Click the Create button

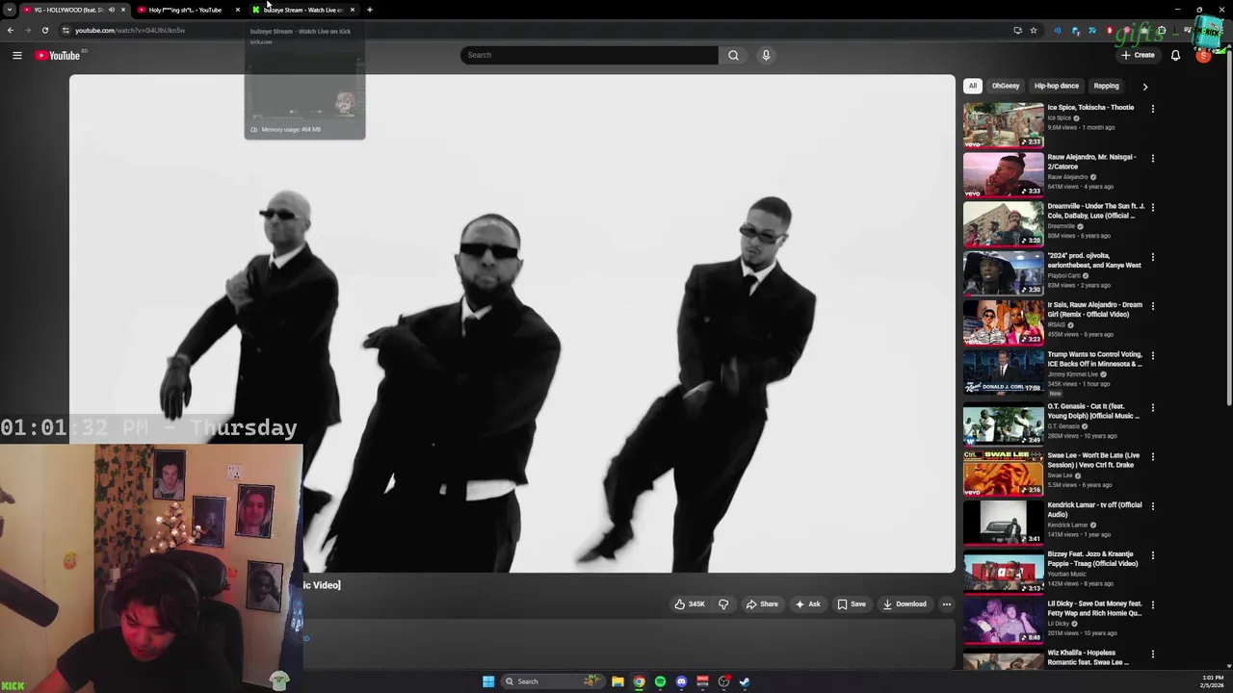coord(1138,55)
